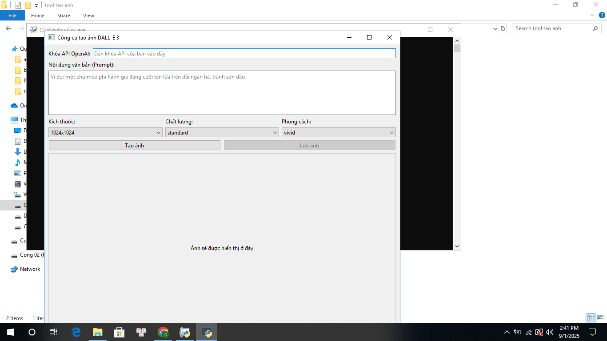Open Google Chrome from the taskbar
The width and height of the screenshot is (607, 341).
(x=163, y=332)
